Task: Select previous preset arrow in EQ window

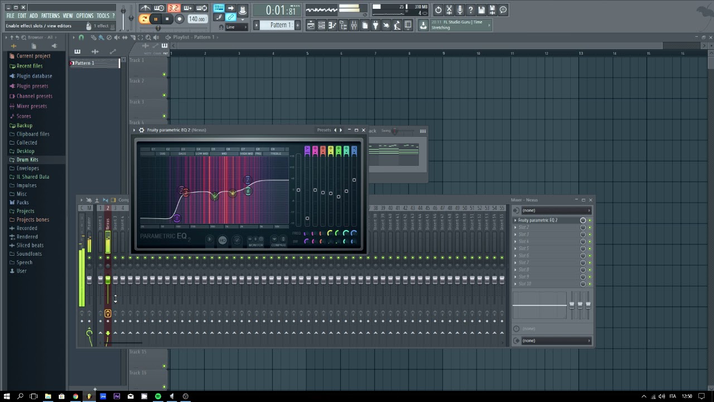Action: click(335, 130)
